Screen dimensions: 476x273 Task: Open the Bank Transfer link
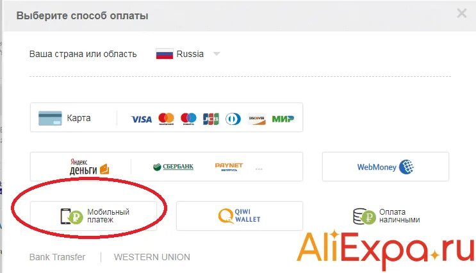[58, 257]
